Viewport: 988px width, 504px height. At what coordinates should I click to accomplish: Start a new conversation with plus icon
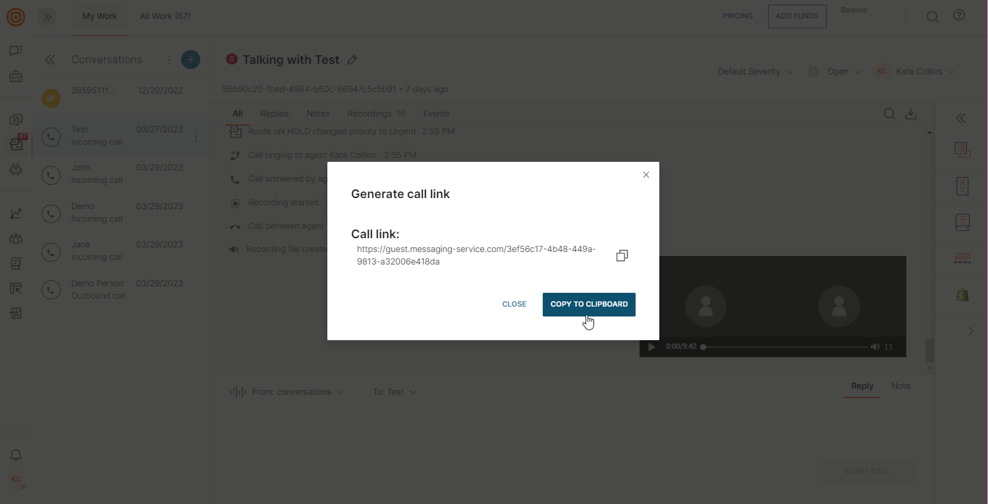click(x=190, y=60)
